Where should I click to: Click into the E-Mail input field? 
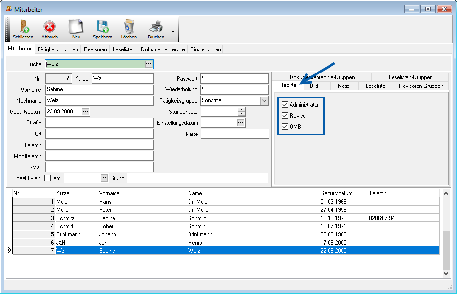click(100, 167)
